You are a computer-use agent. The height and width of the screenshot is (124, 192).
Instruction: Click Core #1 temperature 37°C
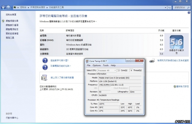(109, 111)
